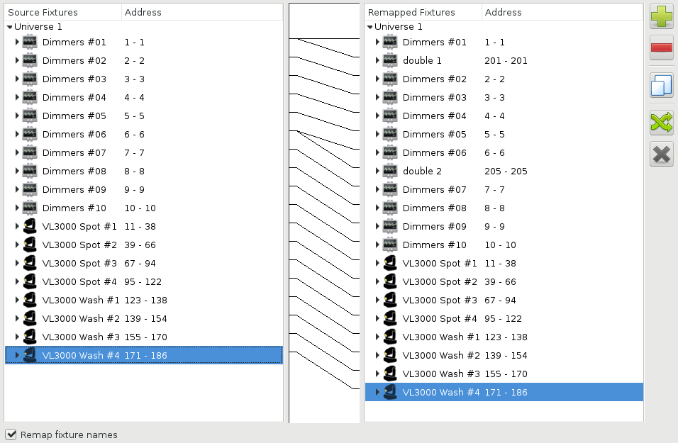Select remapped row 'Dimmers #08'

[x=504, y=208]
